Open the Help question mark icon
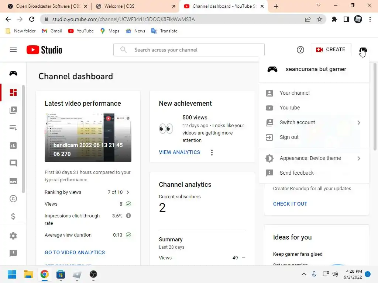The width and height of the screenshot is (378, 283). 300,50
